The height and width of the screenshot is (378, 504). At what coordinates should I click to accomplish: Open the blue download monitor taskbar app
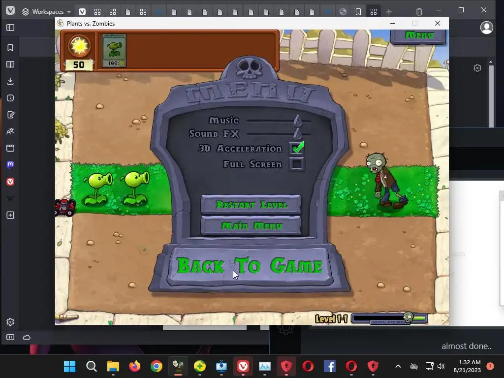[x=221, y=366]
